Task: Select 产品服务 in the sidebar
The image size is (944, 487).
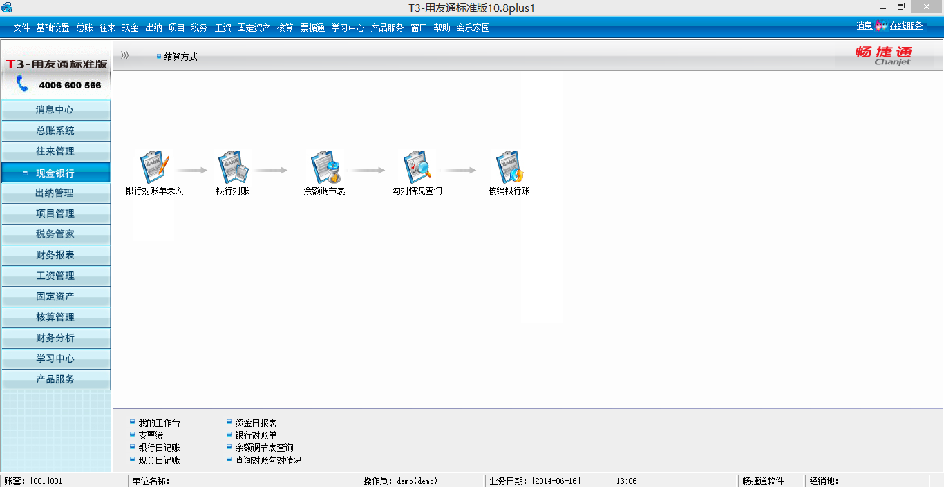Action: click(55, 379)
